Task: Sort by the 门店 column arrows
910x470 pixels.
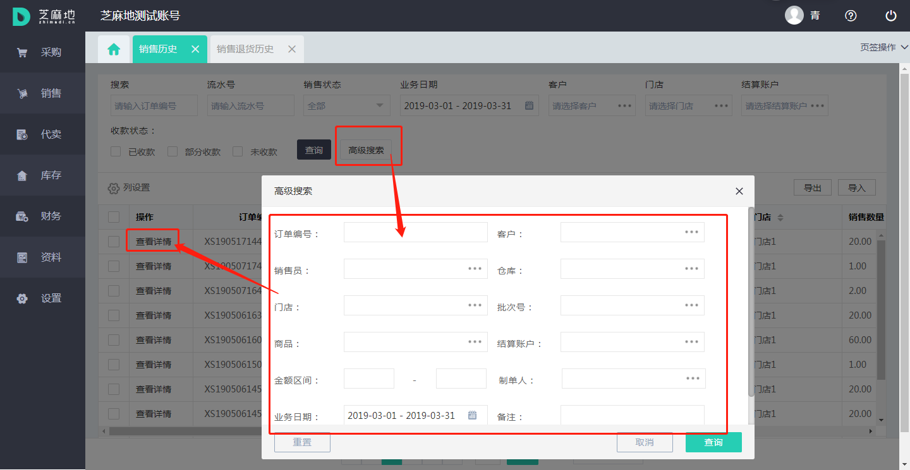Action: (x=780, y=217)
